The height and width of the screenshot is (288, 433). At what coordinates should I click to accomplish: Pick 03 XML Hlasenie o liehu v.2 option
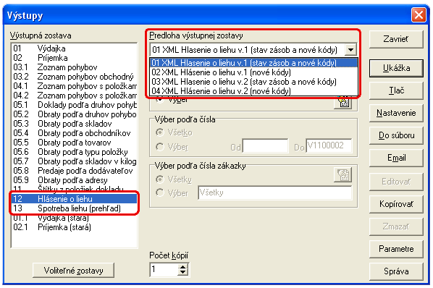tap(253, 82)
